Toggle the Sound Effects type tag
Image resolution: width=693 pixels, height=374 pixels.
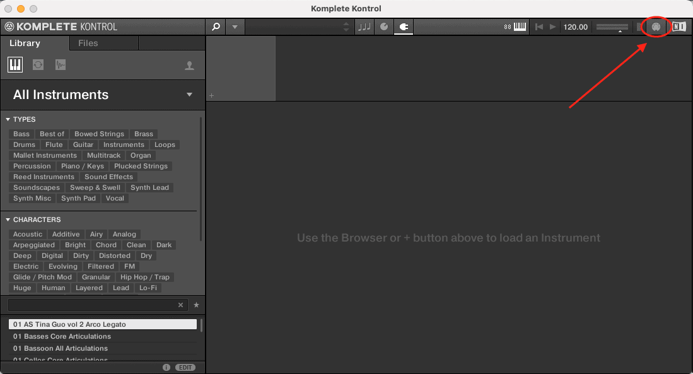click(108, 177)
